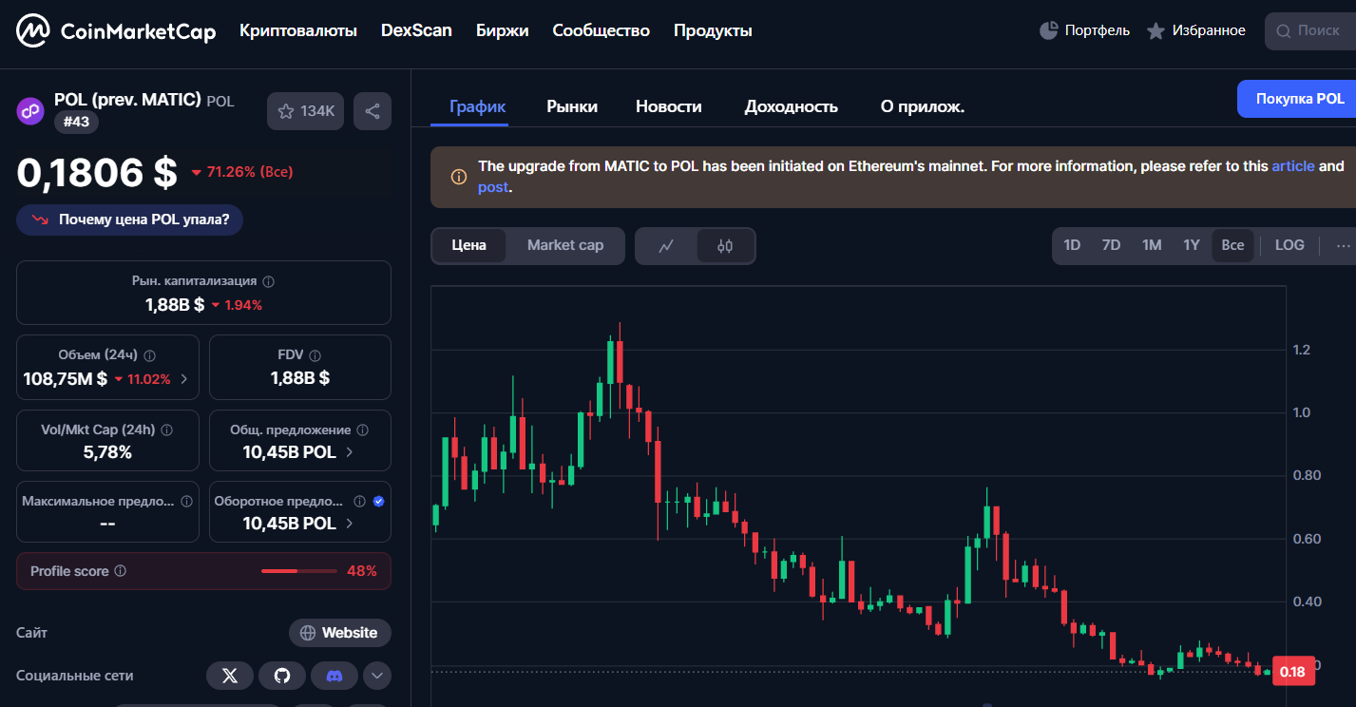This screenshot has height=707, width=1356.
Task: Click the 5,78% Vol/Mkt Cap value
Action: tap(107, 452)
